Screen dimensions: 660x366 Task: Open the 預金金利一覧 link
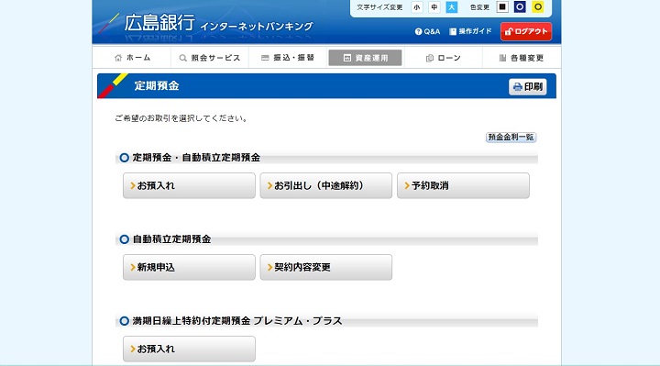pyautogui.click(x=511, y=138)
